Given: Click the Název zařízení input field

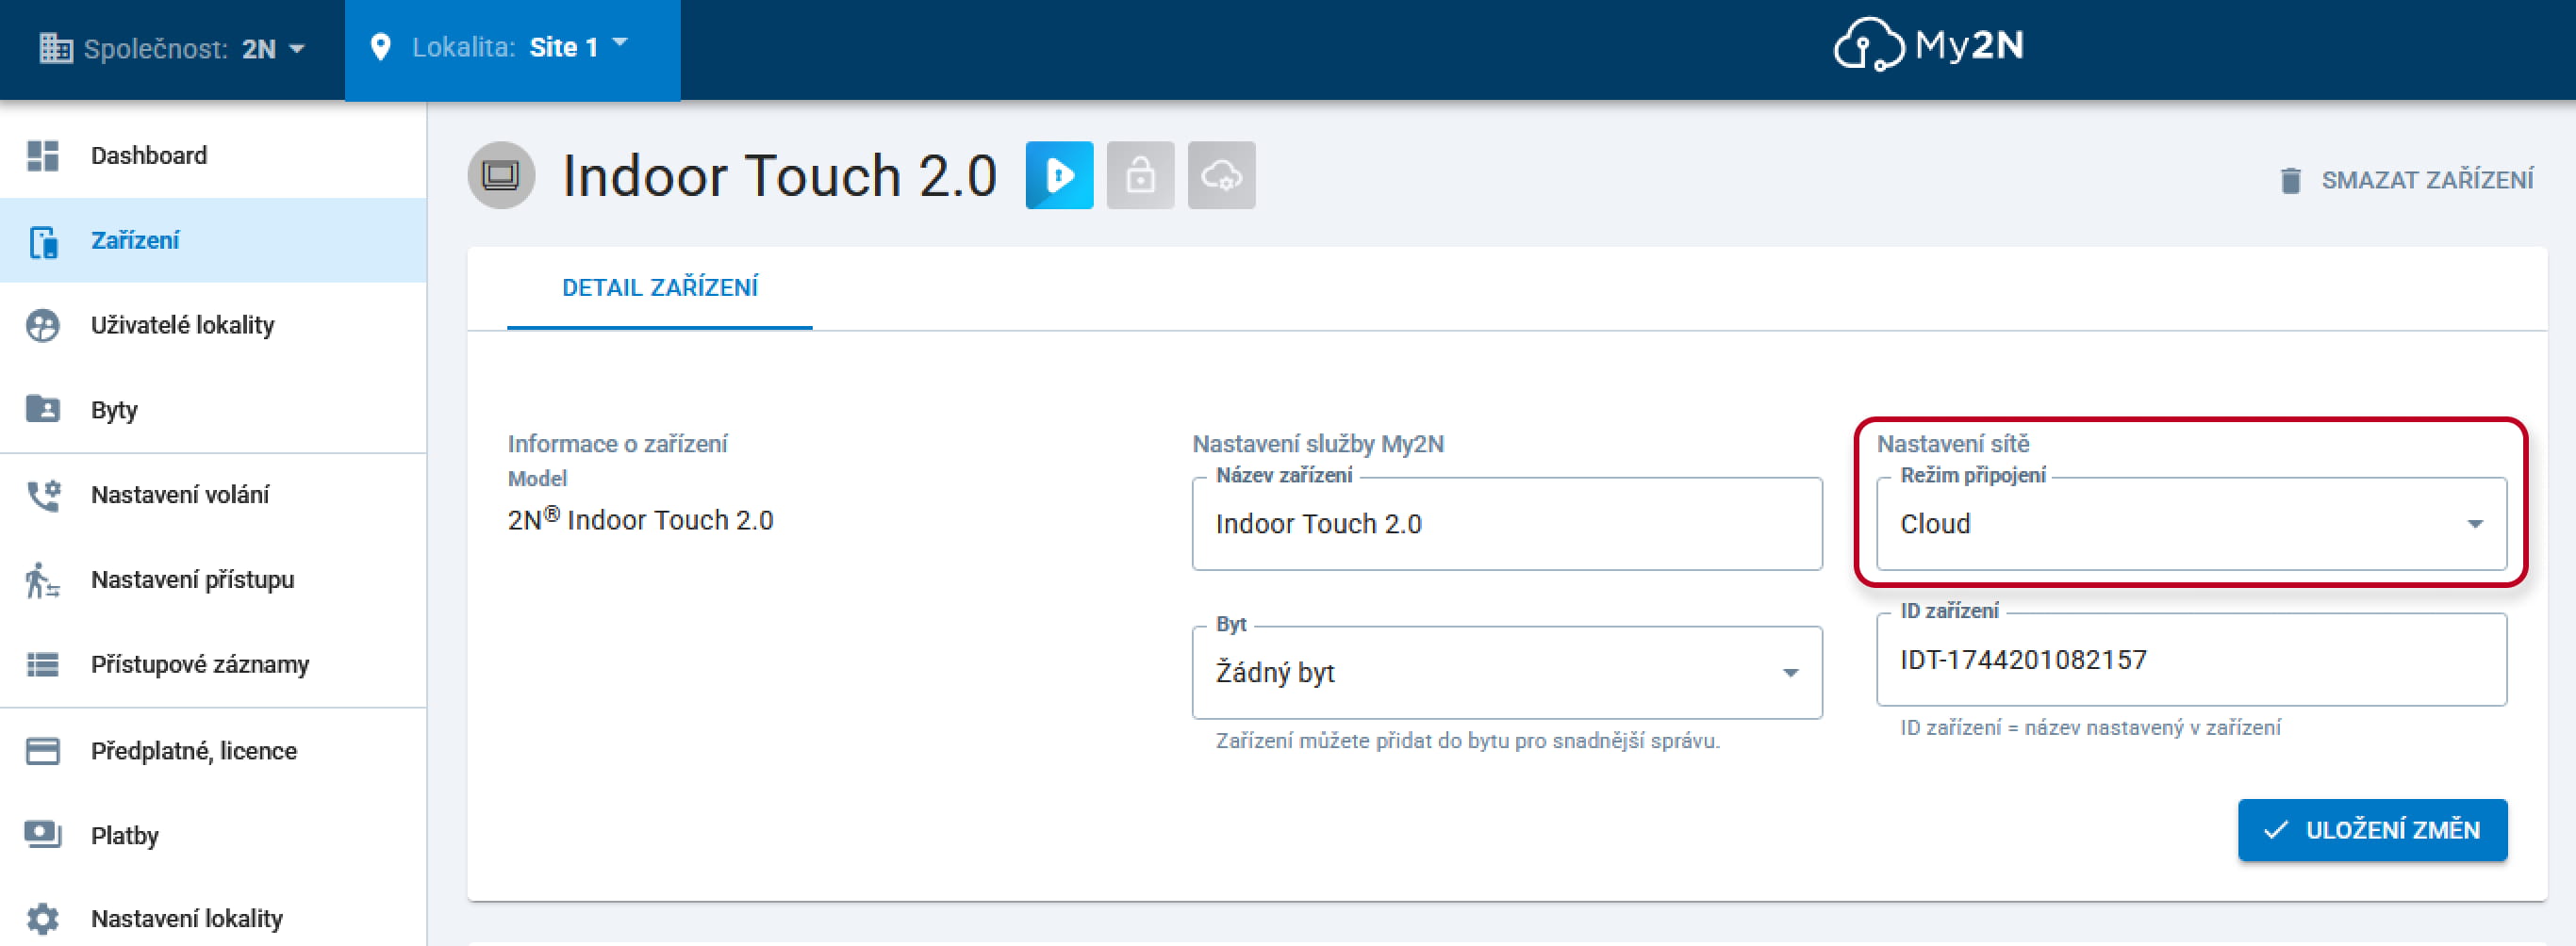Looking at the screenshot, I should 1507,525.
